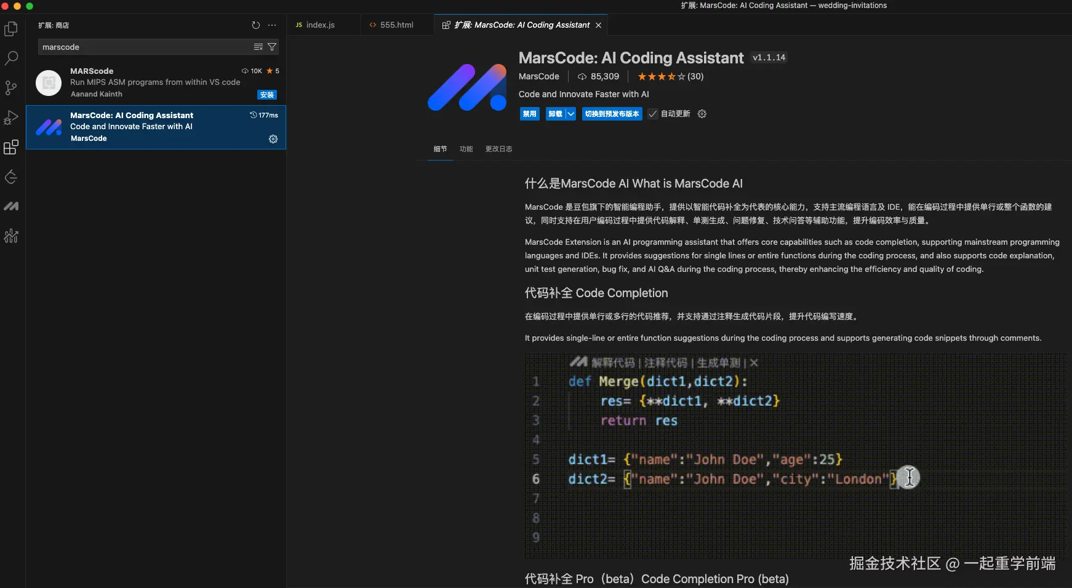Click the 85,309 install count

tap(598, 76)
